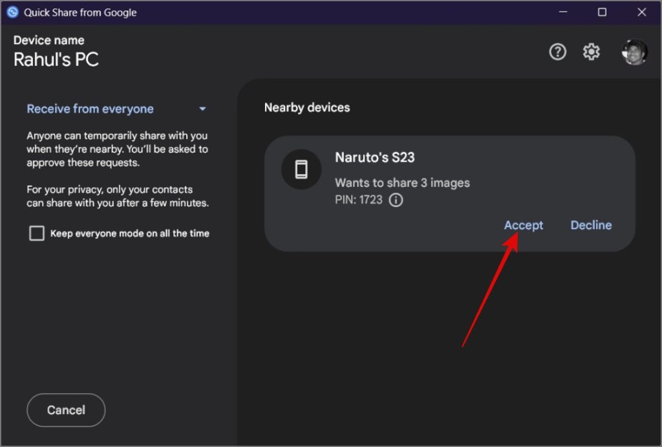Close the Quick Share window
This screenshot has height=447, width=662.
(642, 12)
